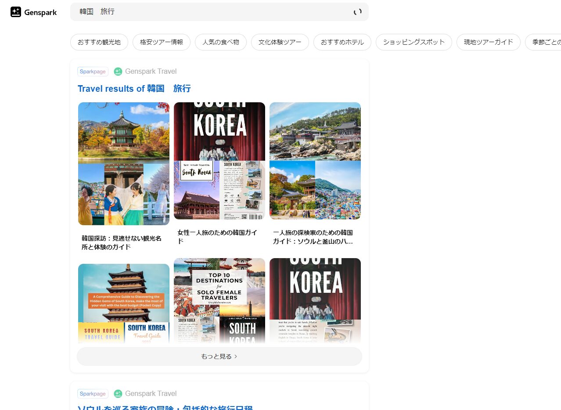The image size is (561, 410).
Task: Click the first Sparkpage badge
Action: (x=93, y=72)
